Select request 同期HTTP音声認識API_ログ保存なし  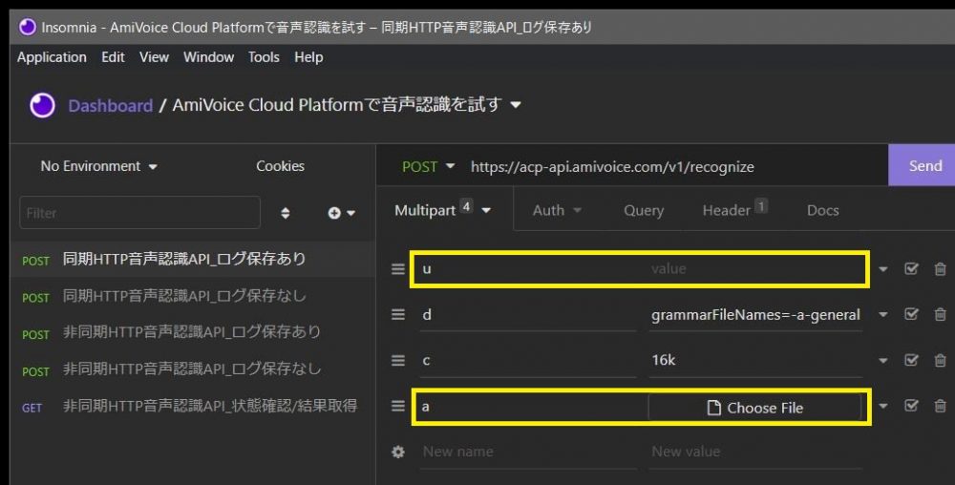(193, 296)
